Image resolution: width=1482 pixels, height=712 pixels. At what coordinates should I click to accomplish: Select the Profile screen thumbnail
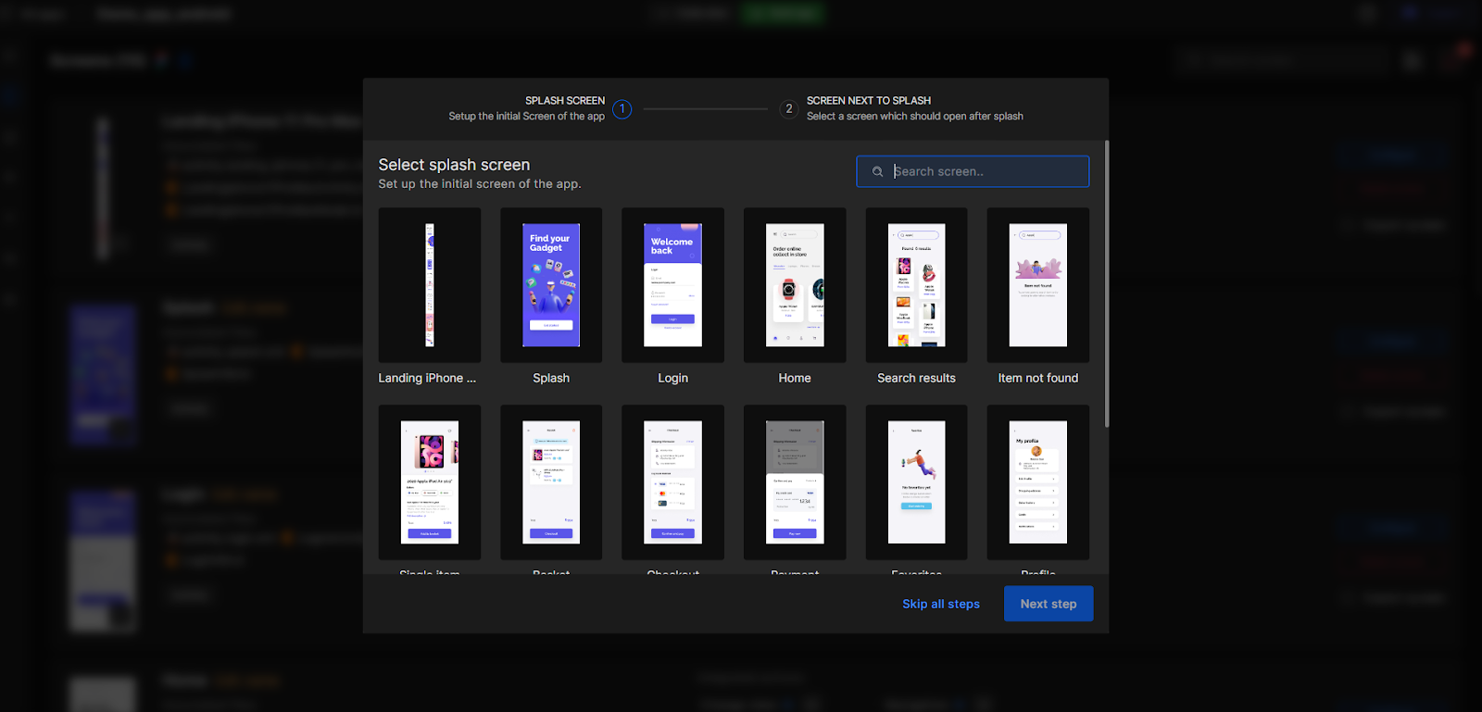[1038, 482]
